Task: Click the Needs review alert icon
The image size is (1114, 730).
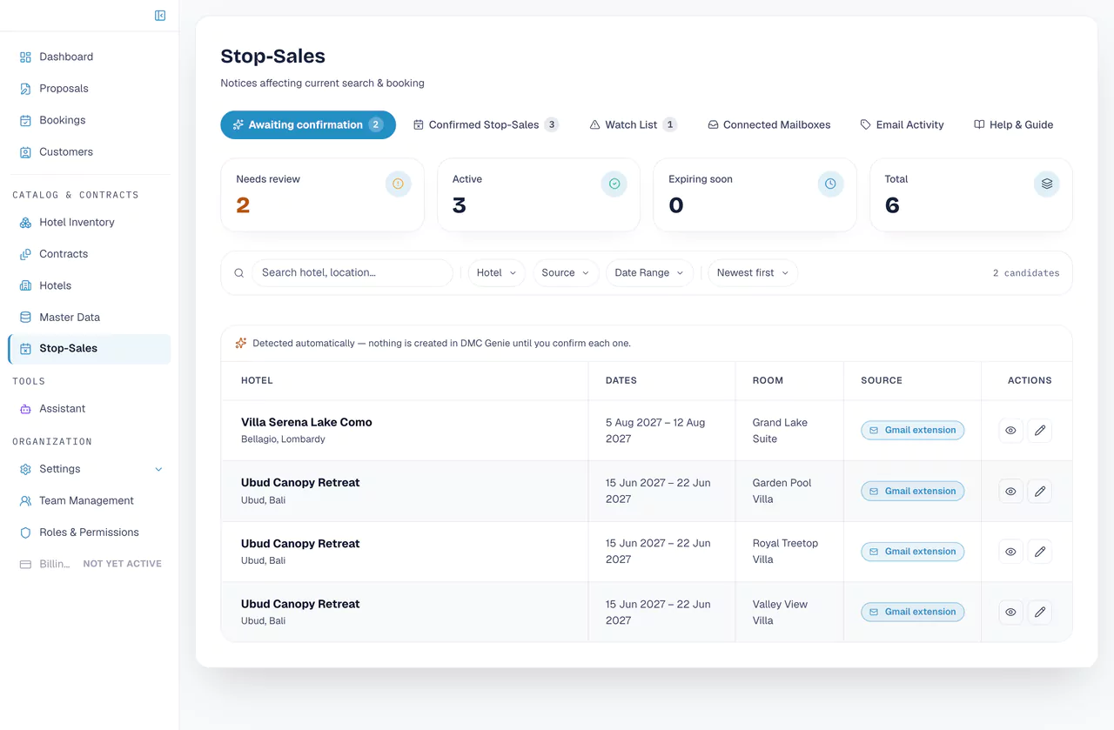Action: [x=398, y=184]
